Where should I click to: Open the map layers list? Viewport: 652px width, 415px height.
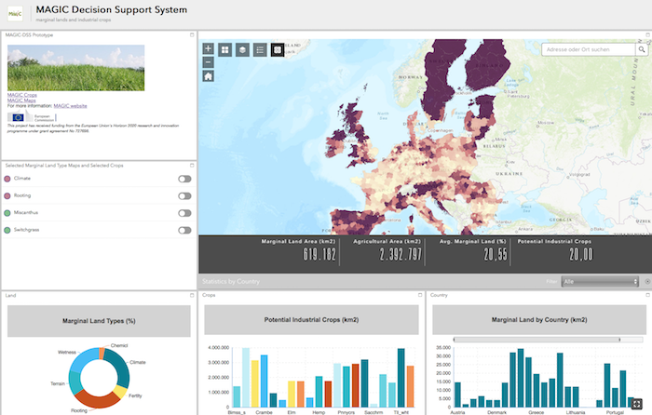point(242,49)
